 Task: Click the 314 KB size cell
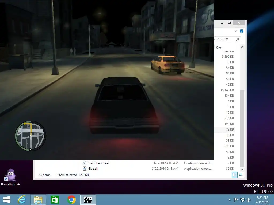tap(229, 118)
